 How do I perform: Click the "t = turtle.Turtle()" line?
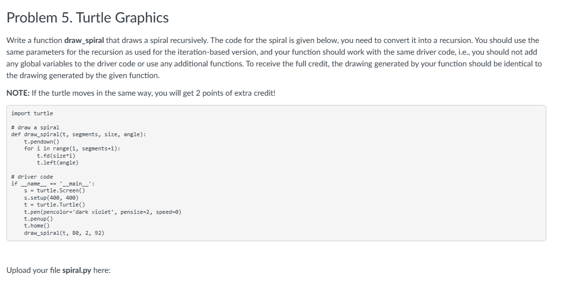(55, 205)
